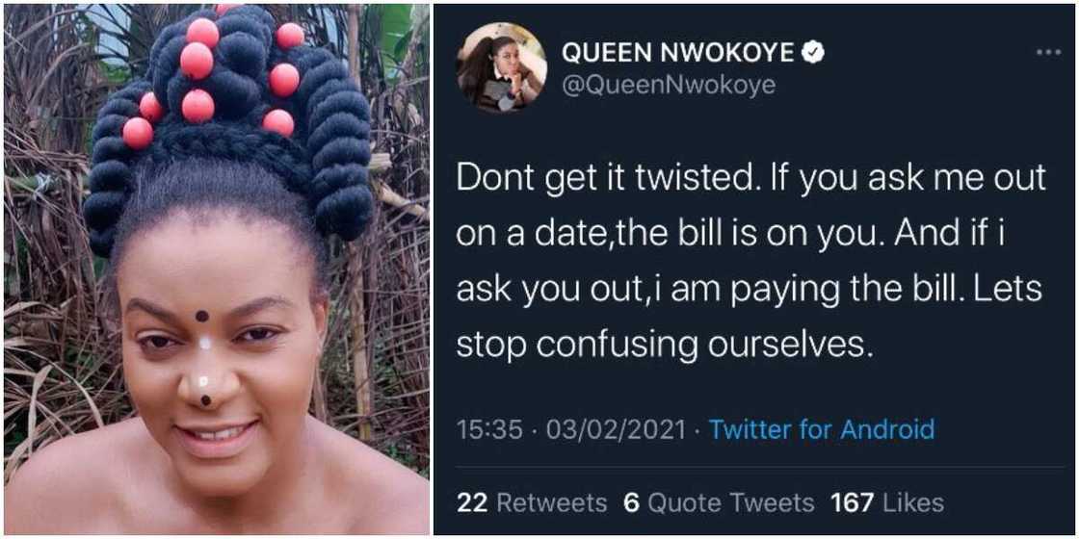Open the 6 Quote Tweets list
Screen dimensions: 1079x539
[x=719, y=502]
